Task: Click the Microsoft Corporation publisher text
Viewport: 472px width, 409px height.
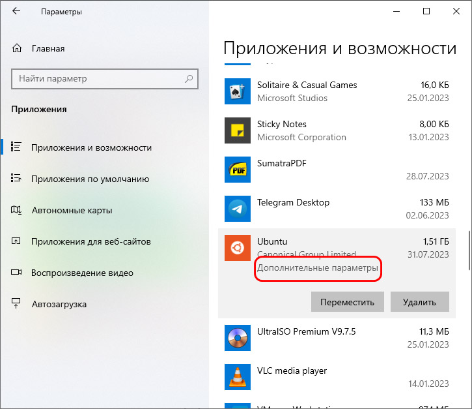Action: [301, 137]
